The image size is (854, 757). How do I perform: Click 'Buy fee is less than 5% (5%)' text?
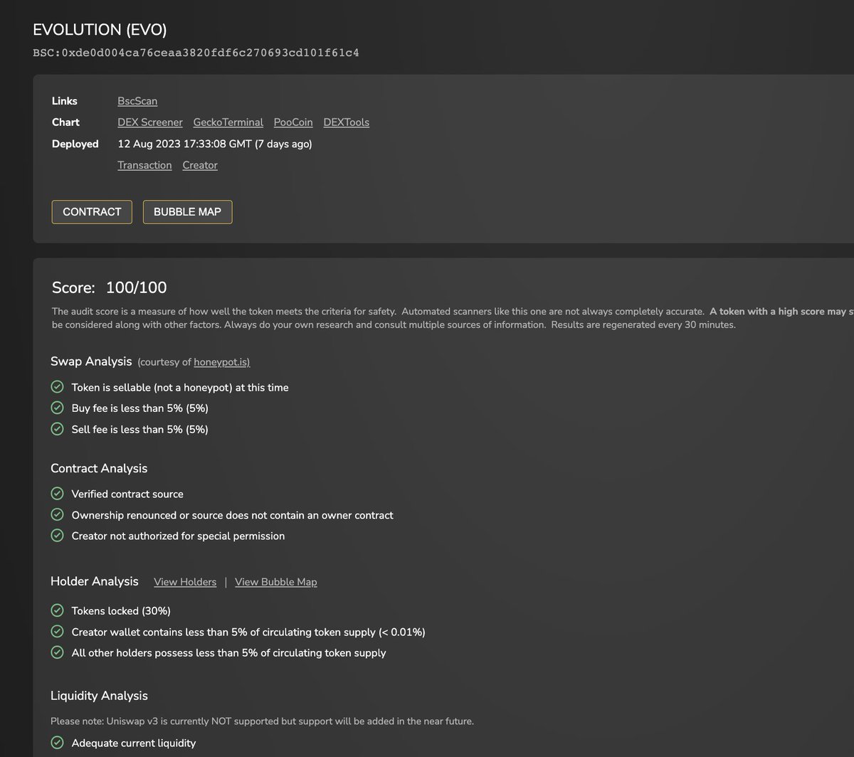pos(140,408)
